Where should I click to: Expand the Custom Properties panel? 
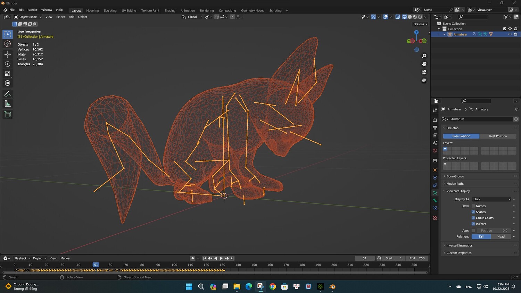(479, 253)
